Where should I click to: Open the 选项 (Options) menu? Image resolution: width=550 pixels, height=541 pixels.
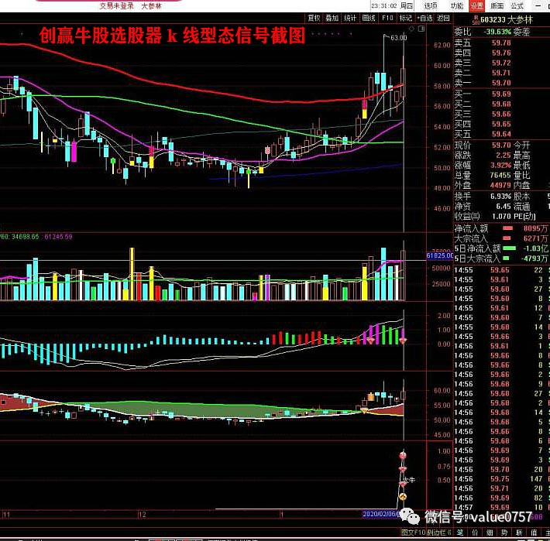(431, 5)
